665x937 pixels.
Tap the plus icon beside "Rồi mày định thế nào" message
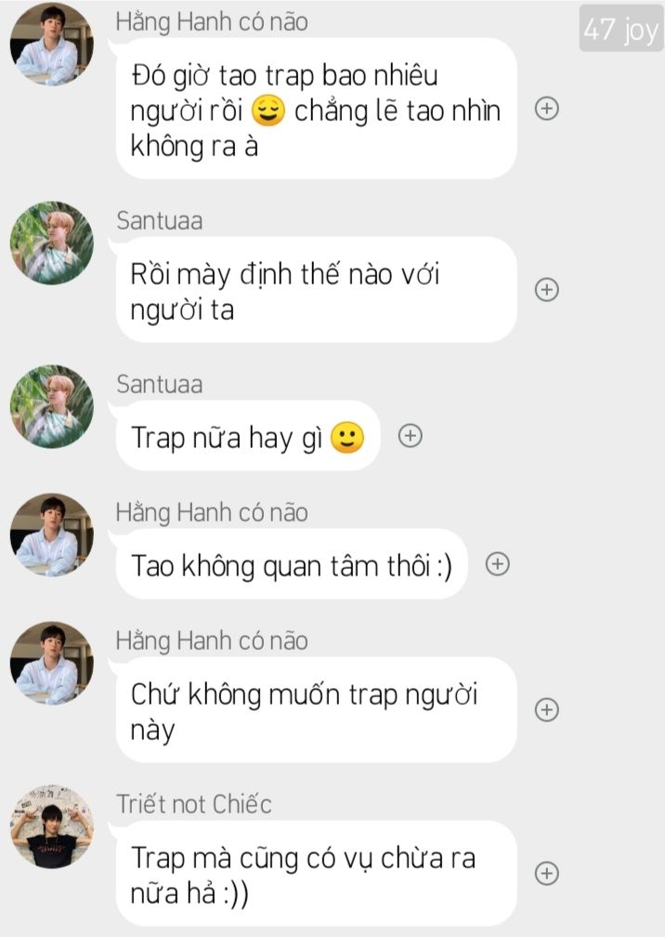point(547,290)
